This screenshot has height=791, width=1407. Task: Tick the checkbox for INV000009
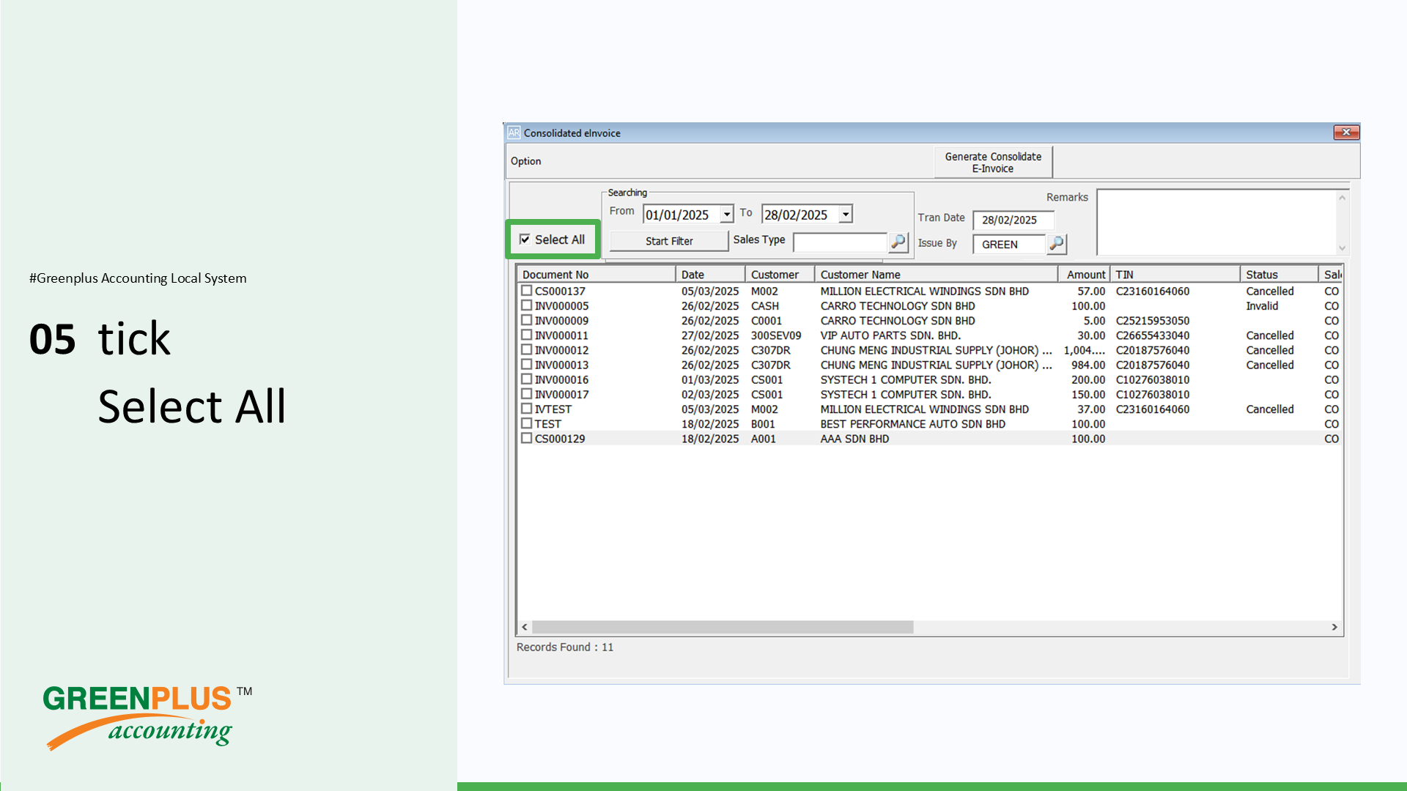coord(526,320)
